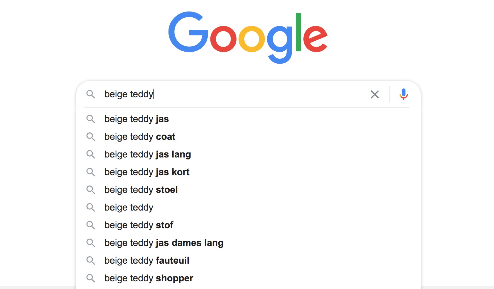Image resolution: width=494 pixels, height=289 pixels.
Task: Click the magnifier icon beside 'beige teddy coat'
Action: pyautogui.click(x=91, y=137)
